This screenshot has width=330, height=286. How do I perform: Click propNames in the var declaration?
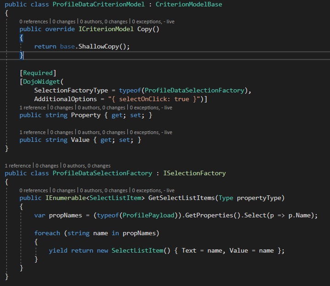[x=66, y=216]
